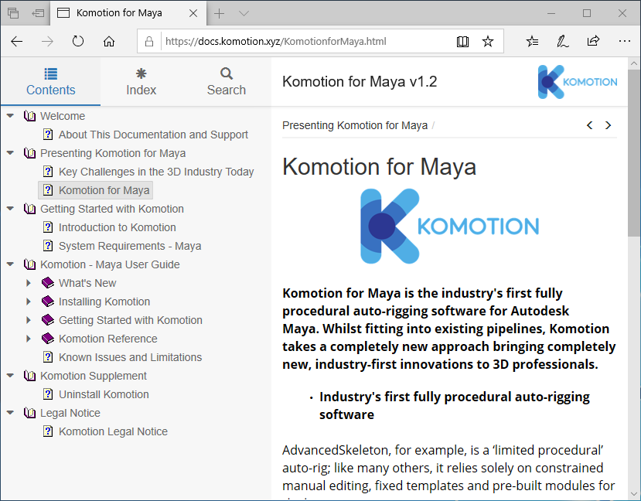
Task: Click the Komotion for Maya v1.2 header title
Action: pyautogui.click(x=360, y=82)
